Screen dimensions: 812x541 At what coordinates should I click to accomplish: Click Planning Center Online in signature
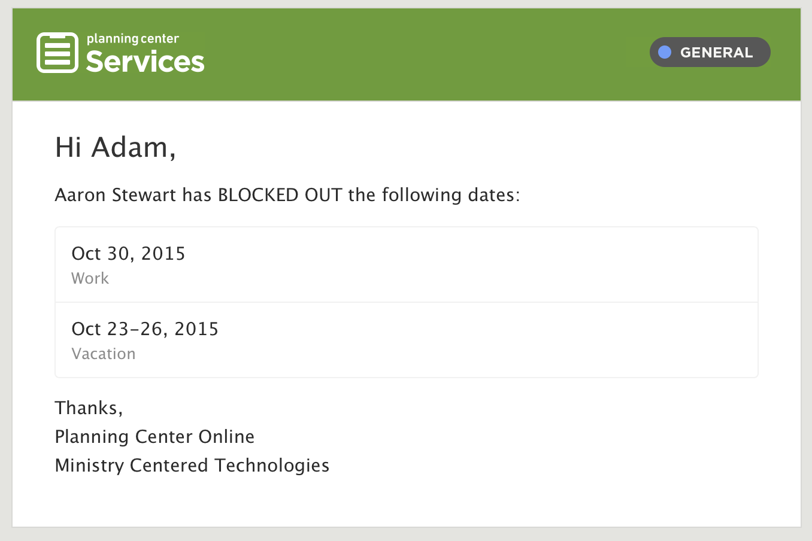click(x=154, y=437)
